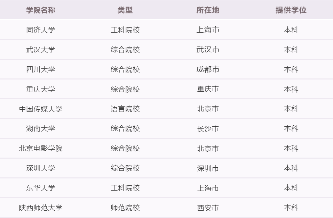Click the 类型 column header
This screenshot has width=333, height=218.
(125, 10)
